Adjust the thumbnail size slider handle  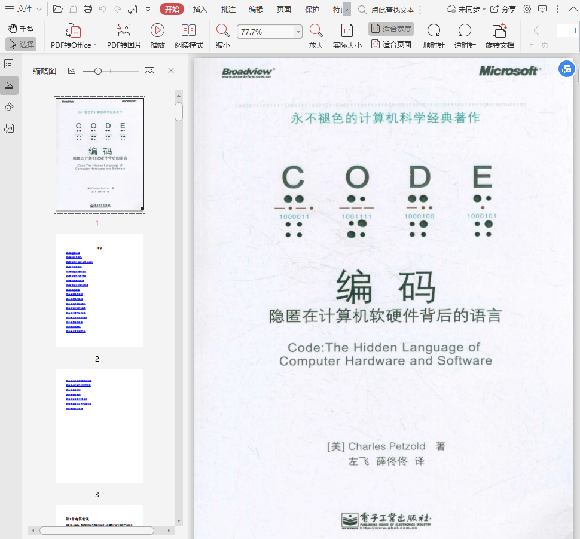pos(98,71)
